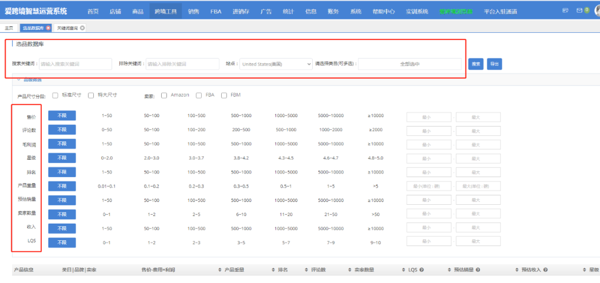Click the 最大 box in the 评论数 row
The width and height of the screenshot is (600, 283).
coord(478,131)
